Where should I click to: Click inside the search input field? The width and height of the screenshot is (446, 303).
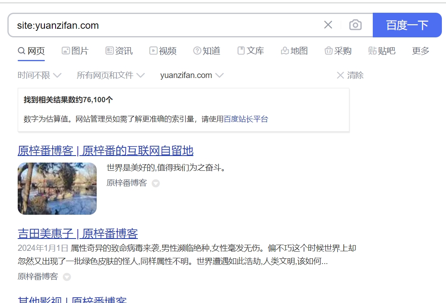(x=165, y=25)
